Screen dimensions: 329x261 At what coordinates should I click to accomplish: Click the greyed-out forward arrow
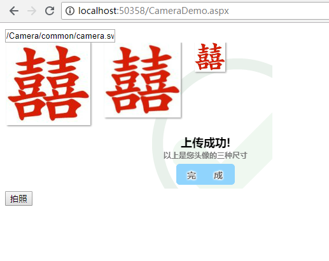click(32, 11)
